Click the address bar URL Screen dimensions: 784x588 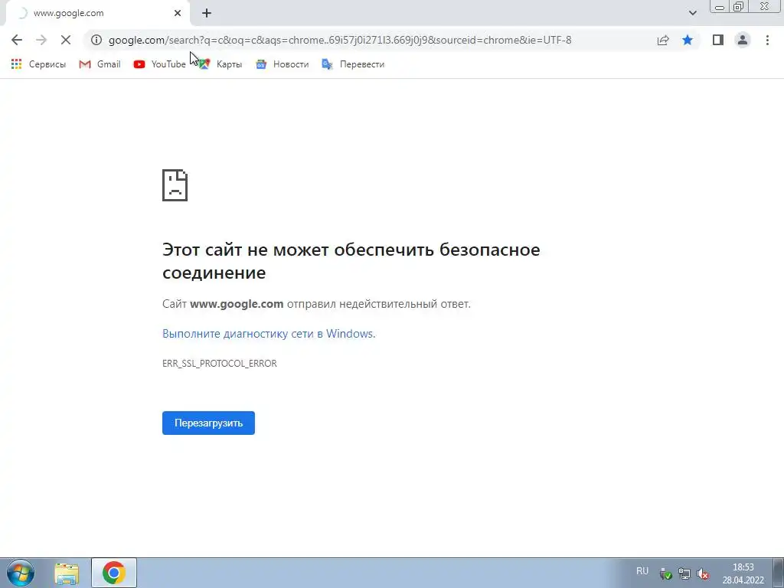point(340,40)
